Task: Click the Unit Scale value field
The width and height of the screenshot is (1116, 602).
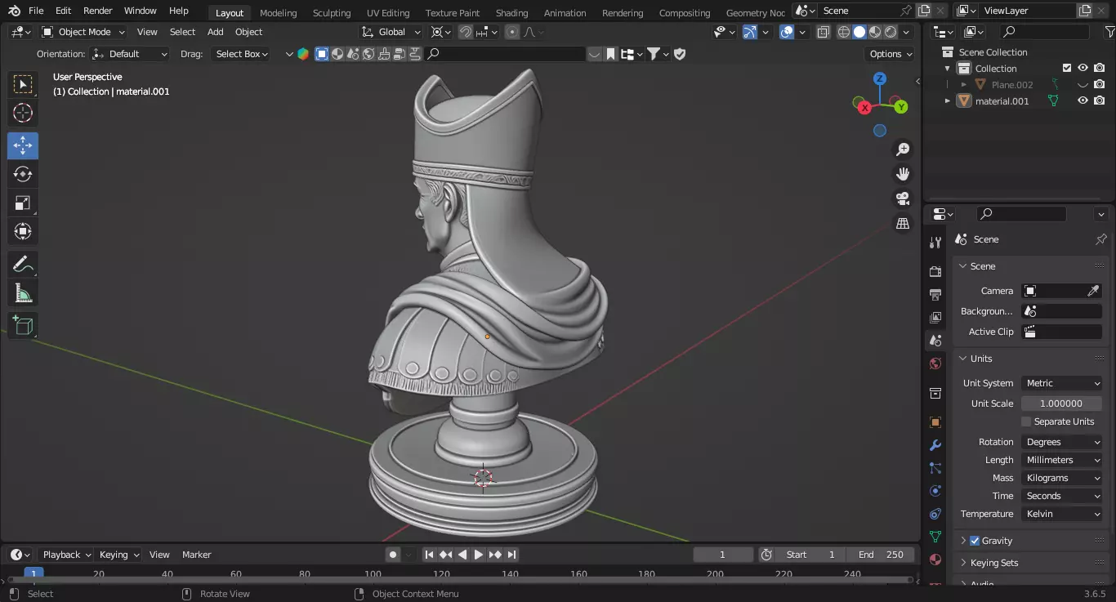Action: click(x=1061, y=404)
